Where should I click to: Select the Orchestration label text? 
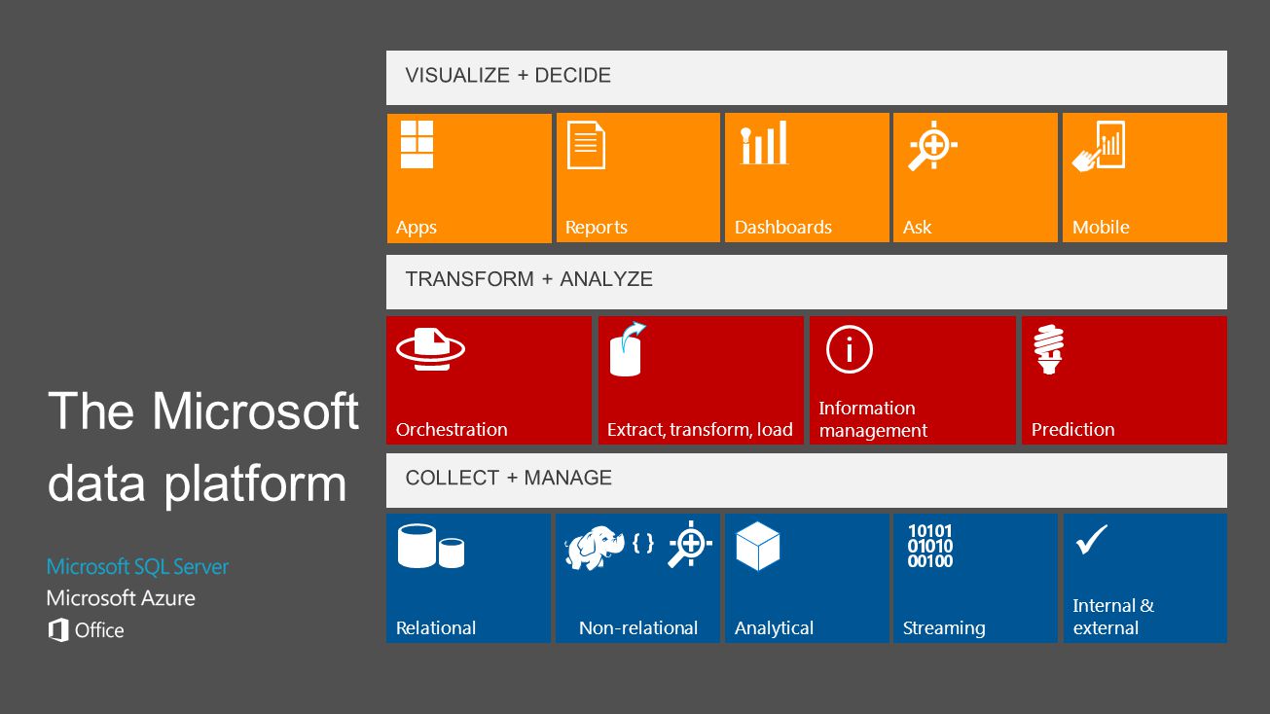[452, 429]
